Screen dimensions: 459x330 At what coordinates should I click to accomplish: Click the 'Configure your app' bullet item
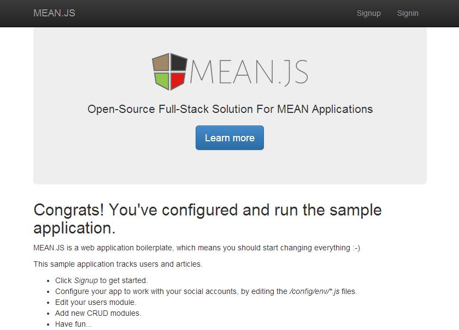click(206, 291)
